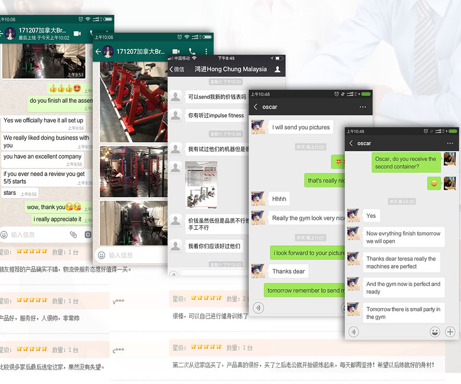The image size is (461, 384).
Task: Open contact profile icon in Hong Chung Malaysia chat
Action: click(277, 69)
